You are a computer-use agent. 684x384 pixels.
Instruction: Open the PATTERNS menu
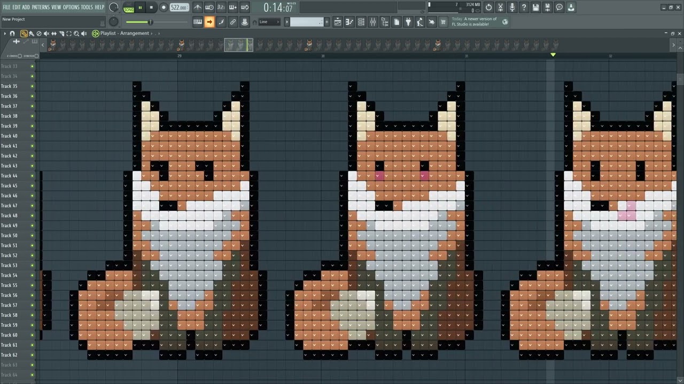pos(41,7)
